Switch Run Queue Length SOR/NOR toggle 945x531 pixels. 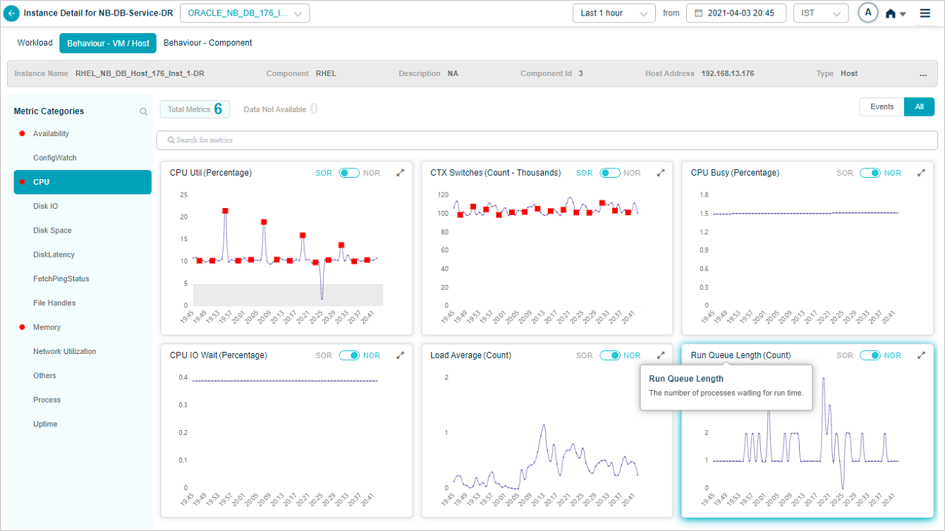[x=870, y=355]
